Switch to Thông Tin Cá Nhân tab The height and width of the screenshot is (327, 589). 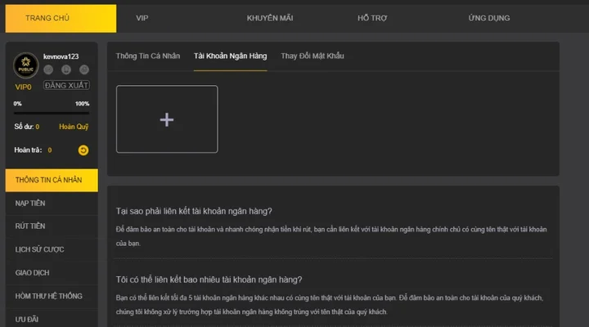tap(147, 56)
